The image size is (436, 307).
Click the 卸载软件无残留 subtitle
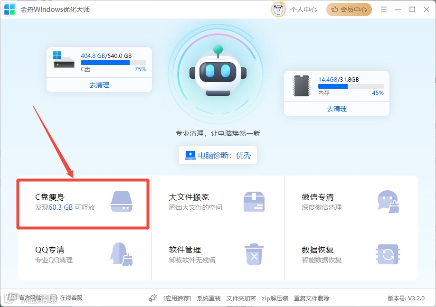[x=192, y=260]
